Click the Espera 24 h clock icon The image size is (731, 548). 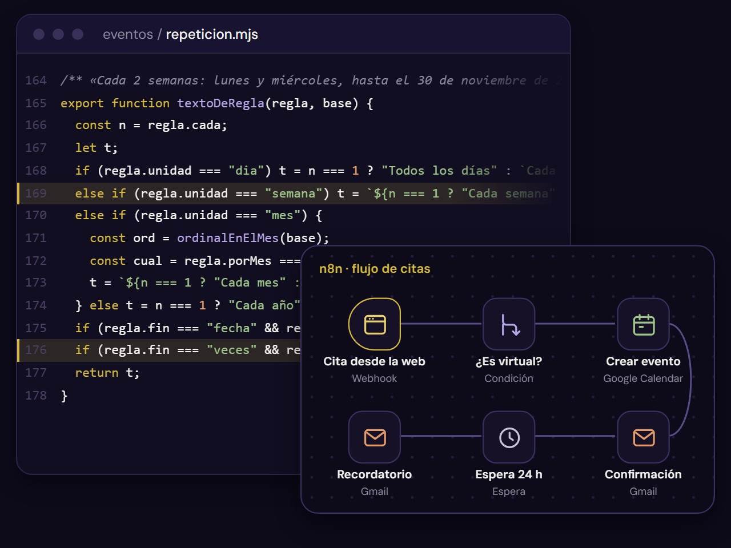(509, 437)
